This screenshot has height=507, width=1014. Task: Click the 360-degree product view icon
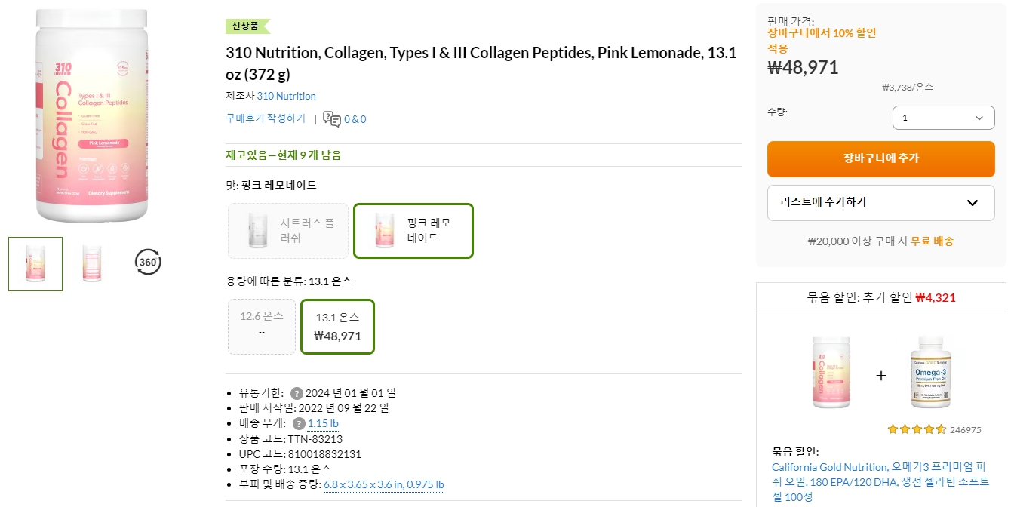pyautogui.click(x=148, y=263)
